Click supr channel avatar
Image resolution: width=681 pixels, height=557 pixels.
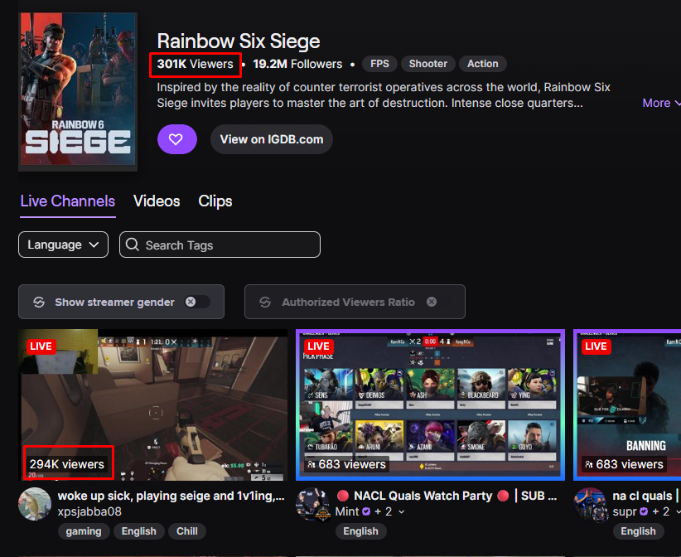point(590,504)
